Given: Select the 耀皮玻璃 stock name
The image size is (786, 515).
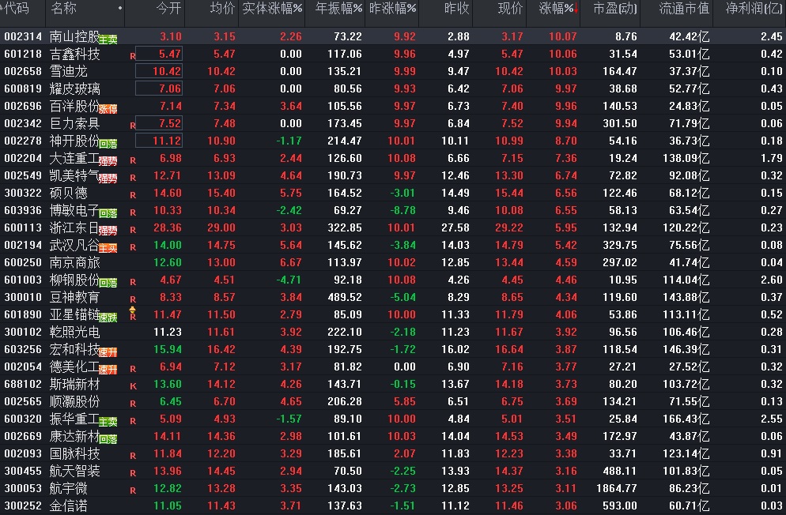Looking at the screenshot, I should (x=74, y=89).
